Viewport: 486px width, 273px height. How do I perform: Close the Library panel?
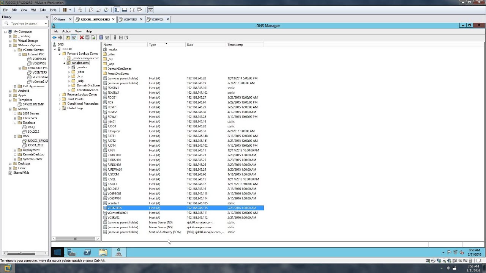pos(47,17)
